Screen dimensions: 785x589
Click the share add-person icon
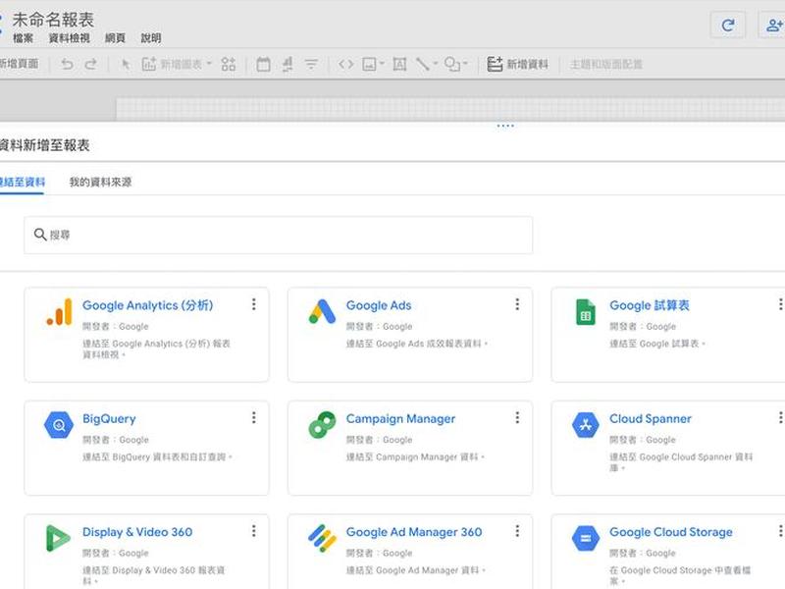(x=773, y=25)
